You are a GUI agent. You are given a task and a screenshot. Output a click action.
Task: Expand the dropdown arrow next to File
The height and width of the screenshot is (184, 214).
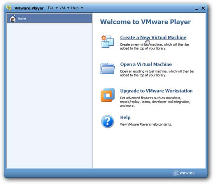click(x=56, y=8)
